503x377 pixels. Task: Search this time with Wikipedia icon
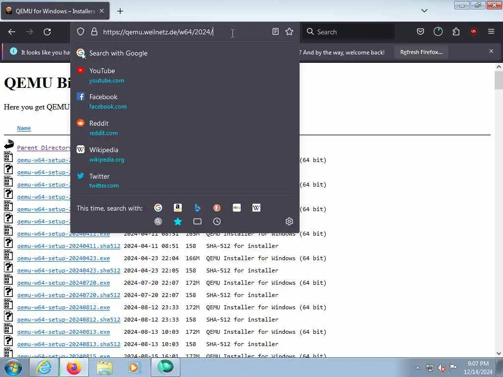256,208
